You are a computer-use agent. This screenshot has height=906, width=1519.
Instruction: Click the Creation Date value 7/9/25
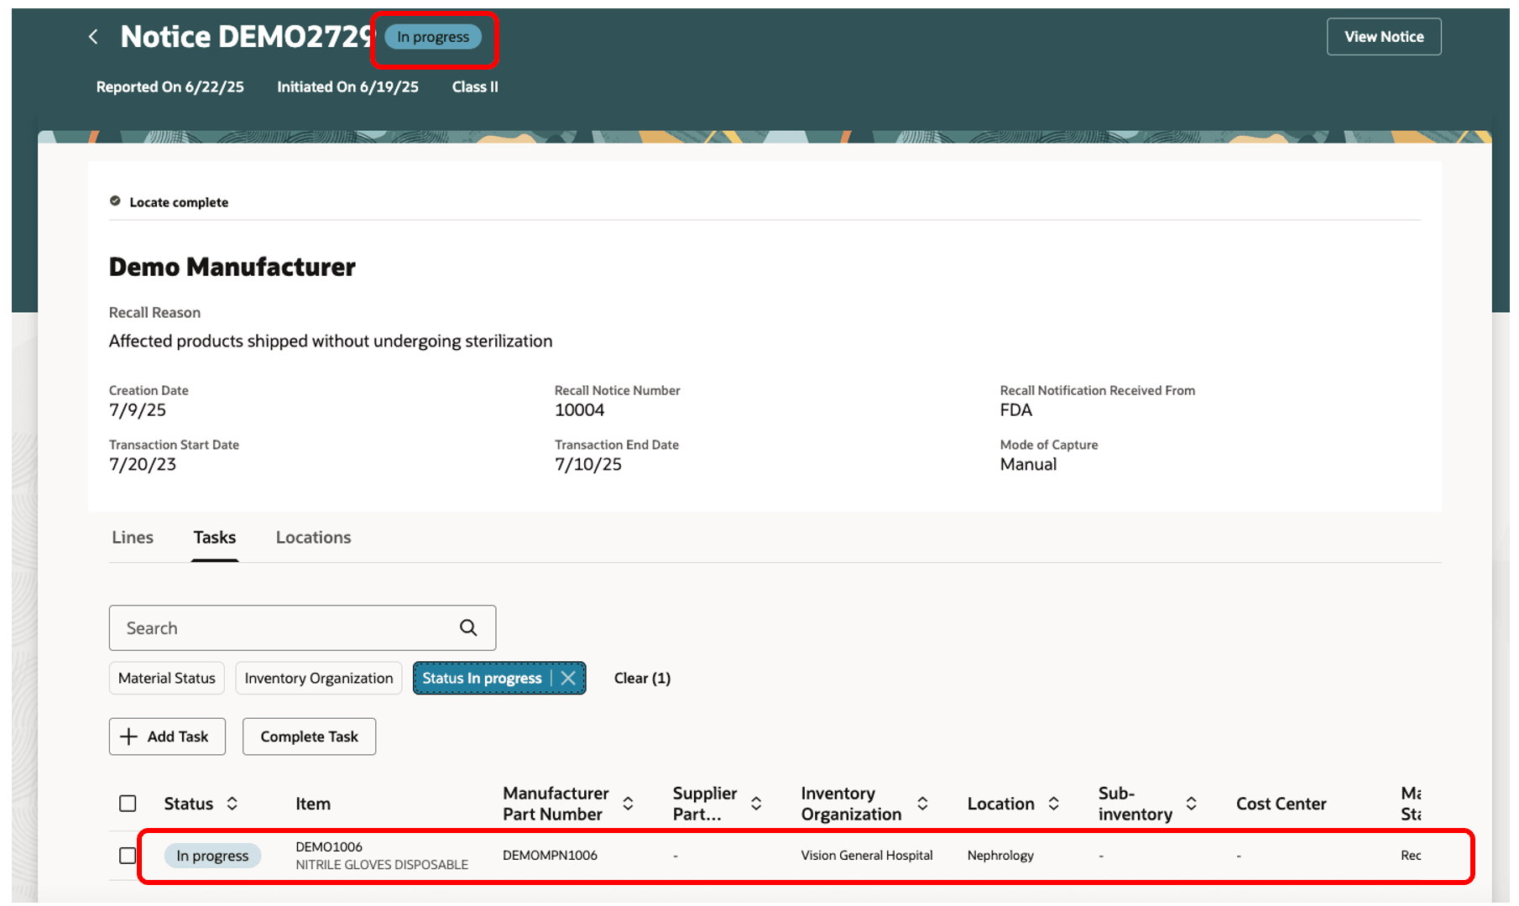[x=138, y=410]
